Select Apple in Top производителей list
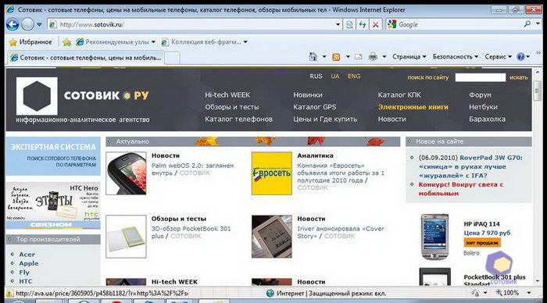547x303 pixels. 29,264
